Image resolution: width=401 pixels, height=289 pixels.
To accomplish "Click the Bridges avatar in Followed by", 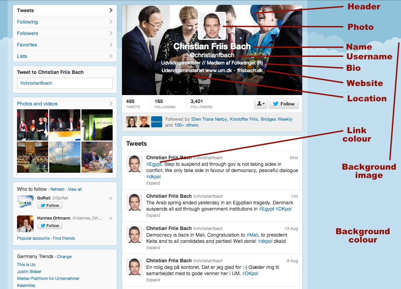I will click(x=157, y=122).
